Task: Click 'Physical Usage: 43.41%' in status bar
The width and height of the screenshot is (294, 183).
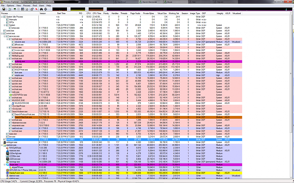Action: click(69, 181)
